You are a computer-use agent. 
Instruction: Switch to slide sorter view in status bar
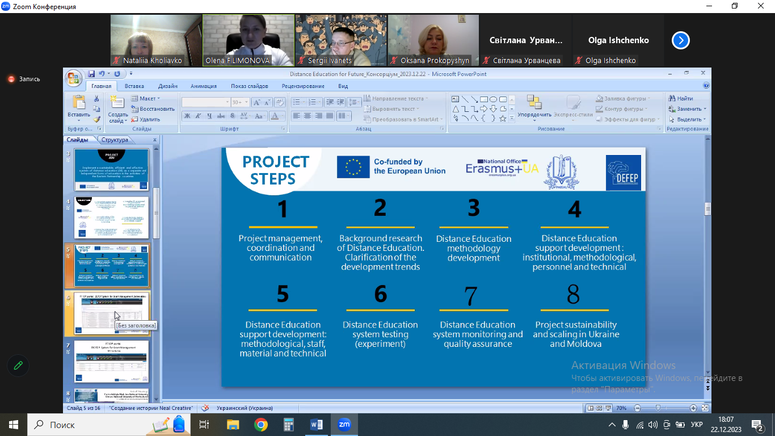click(599, 408)
